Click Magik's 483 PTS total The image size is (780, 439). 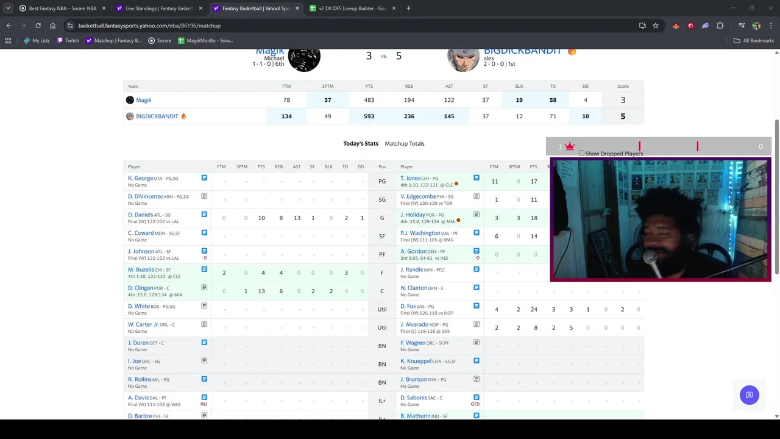[369, 100]
